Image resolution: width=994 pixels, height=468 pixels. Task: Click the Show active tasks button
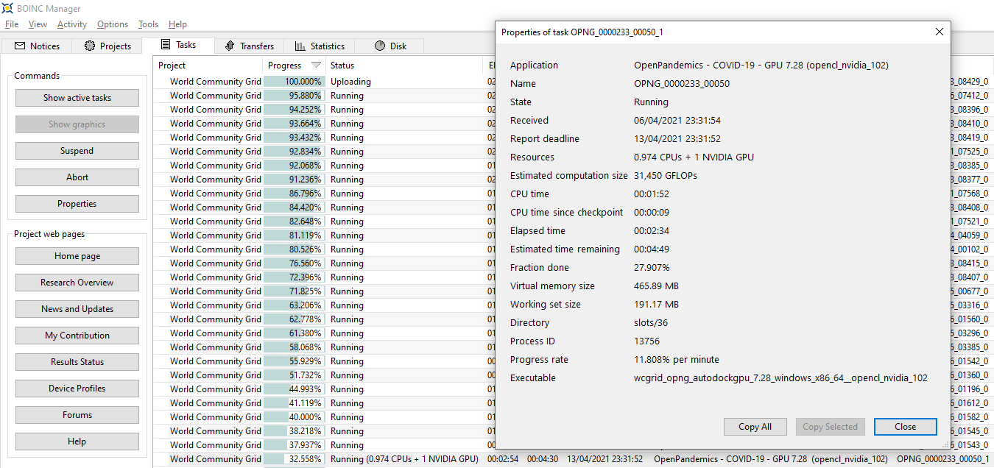pyautogui.click(x=77, y=98)
